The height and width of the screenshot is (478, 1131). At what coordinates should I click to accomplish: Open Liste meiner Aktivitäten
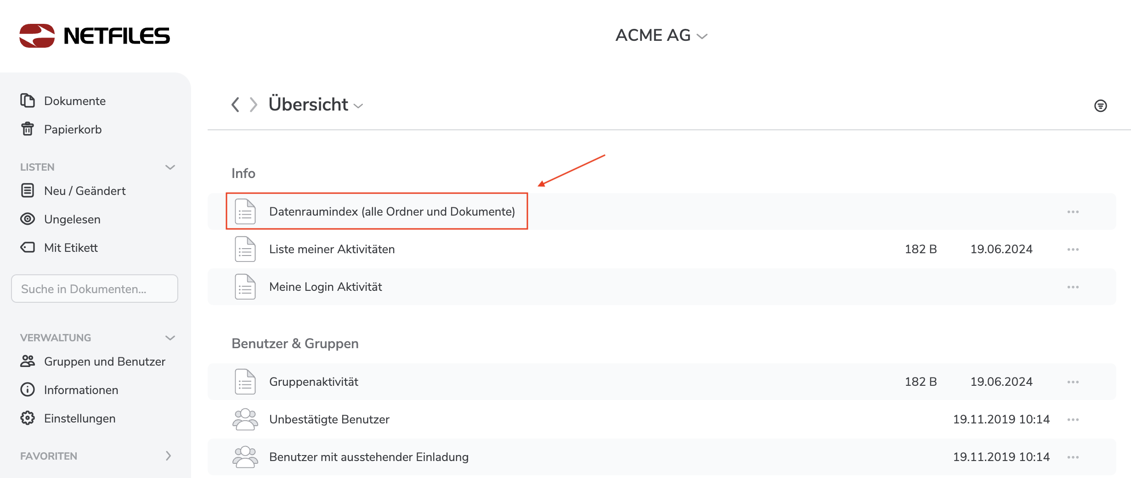tap(332, 249)
